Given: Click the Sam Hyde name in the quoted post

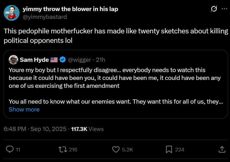Looking at the screenshot, I should 34,60.
